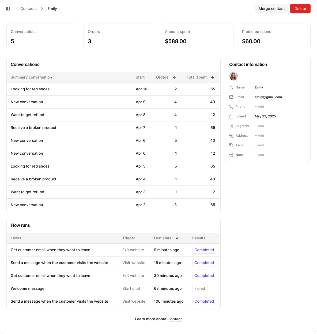Image resolution: width=317 pixels, height=334 pixels.
Task: Open the Apr 4 Receive a broken product row
Action: tap(114, 179)
